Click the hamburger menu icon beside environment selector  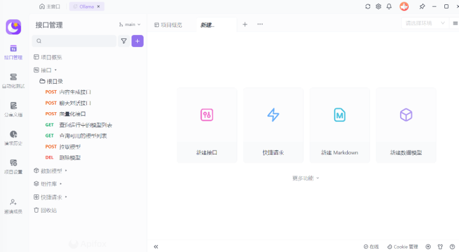click(455, 23)
